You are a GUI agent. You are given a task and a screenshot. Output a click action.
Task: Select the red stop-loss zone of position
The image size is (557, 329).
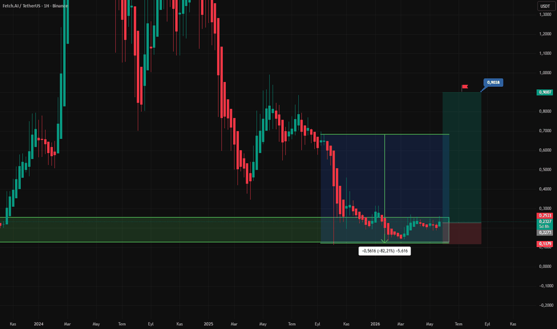(462, 233)
